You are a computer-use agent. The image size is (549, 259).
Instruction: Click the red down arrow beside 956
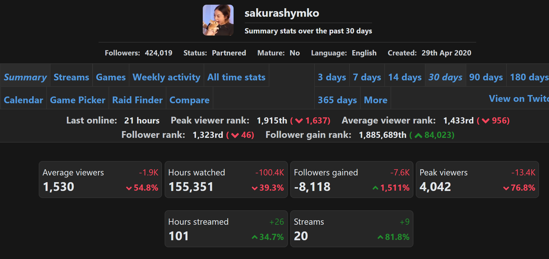[x=486, y=121]
